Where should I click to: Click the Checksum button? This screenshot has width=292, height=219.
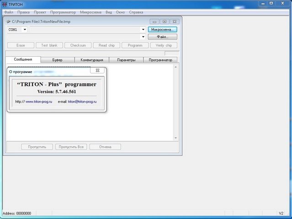78,45
